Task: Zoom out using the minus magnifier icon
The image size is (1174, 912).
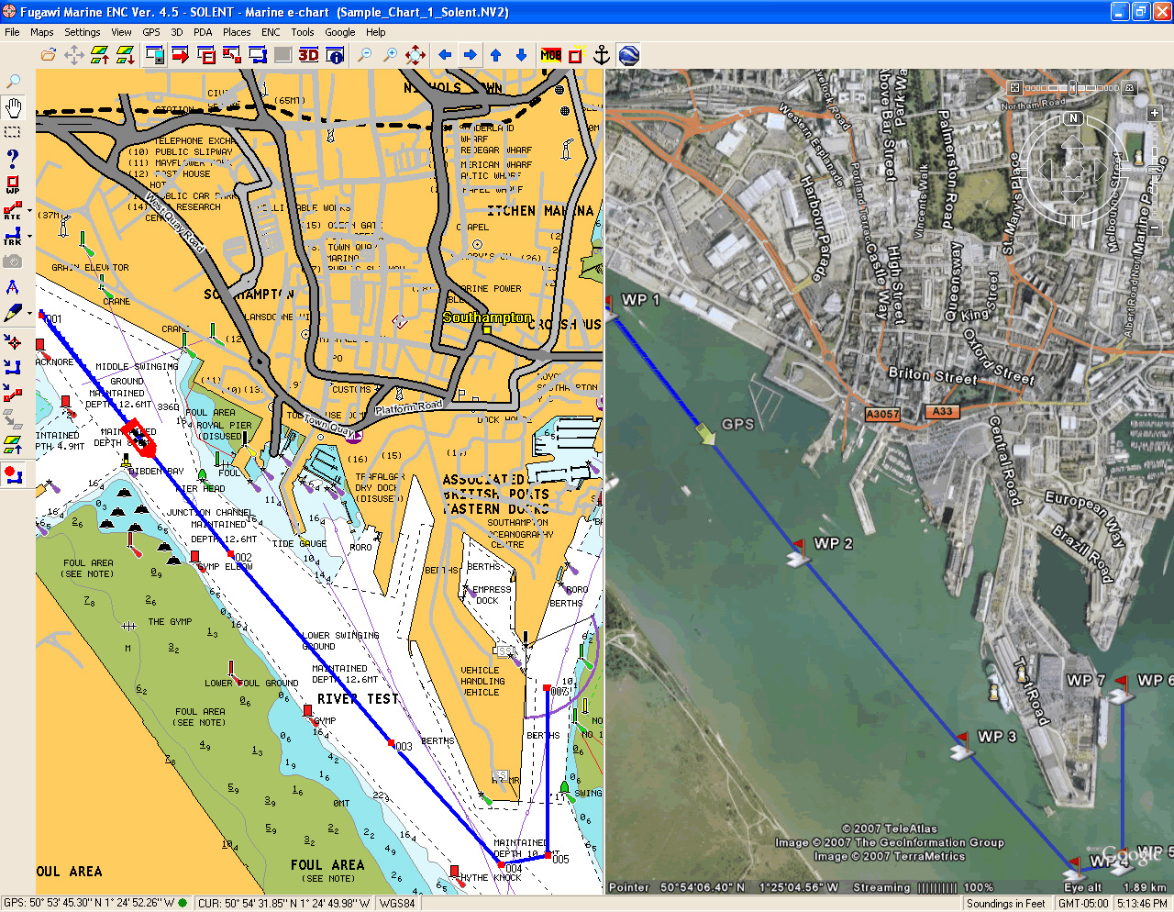Action: point(365,55)
